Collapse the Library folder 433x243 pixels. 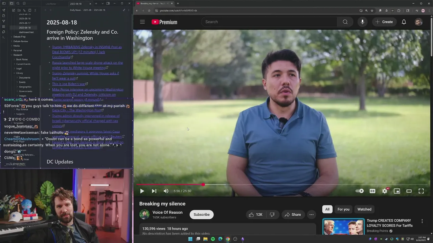[x=20, y=73]
